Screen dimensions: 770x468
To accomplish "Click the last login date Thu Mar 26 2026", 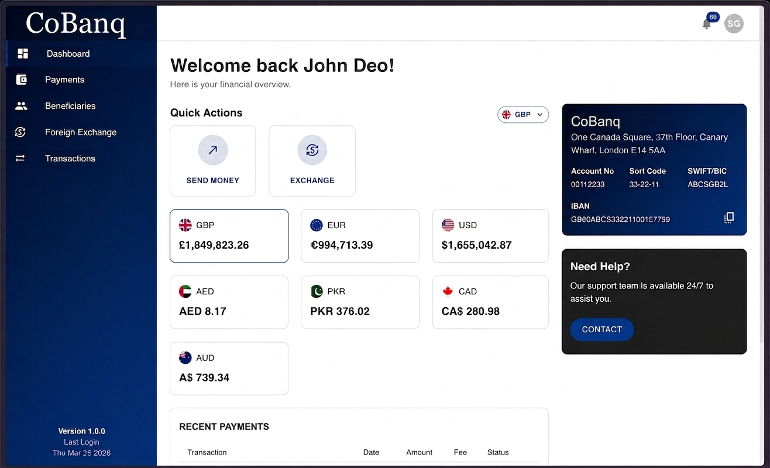I will point(81,453).
